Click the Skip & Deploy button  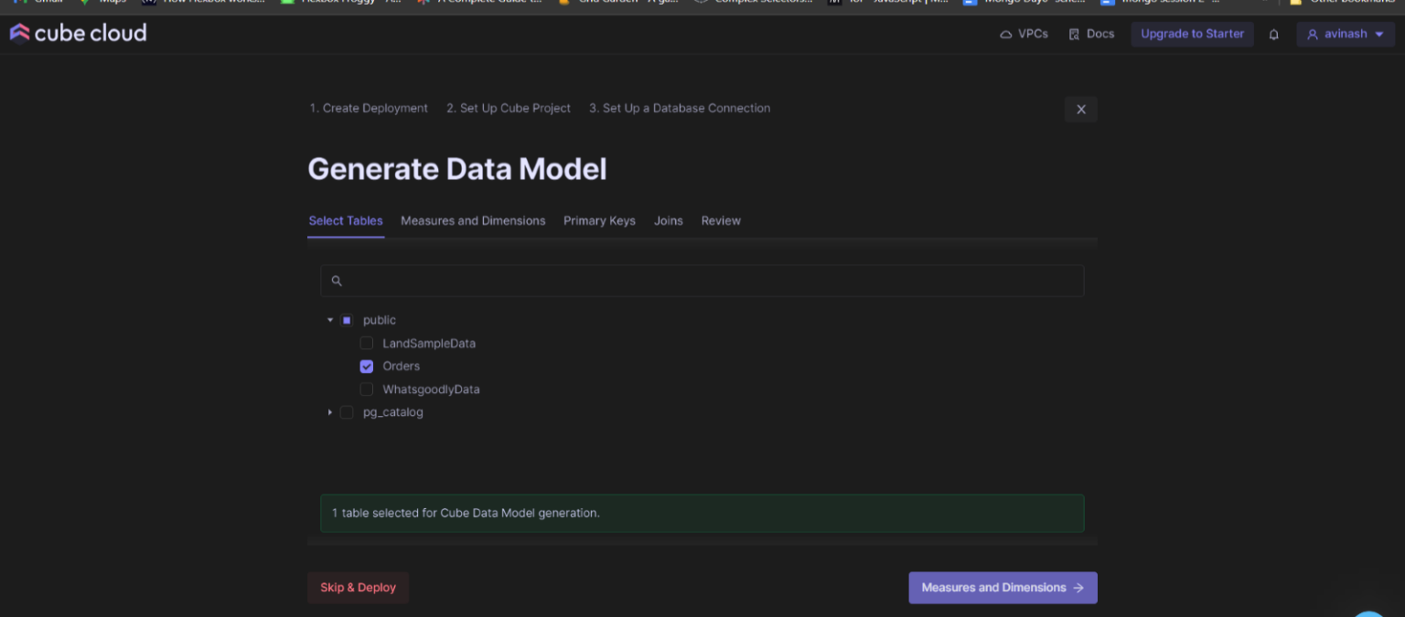pyautogui.click(x=358, y=587)
